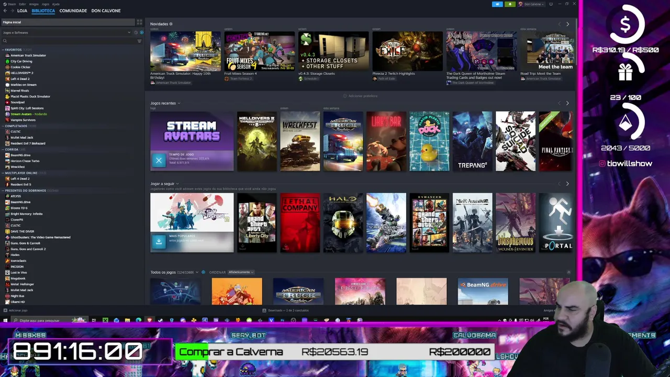Collapse the MULTIPLAYER ONLINE category
Image resolution: width=670 pixels, height=377 pixels.
click(3, 173)
